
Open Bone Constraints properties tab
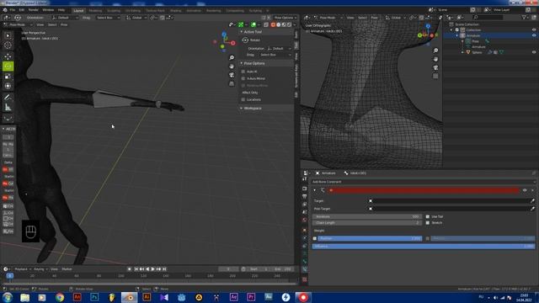pos(305,269)
